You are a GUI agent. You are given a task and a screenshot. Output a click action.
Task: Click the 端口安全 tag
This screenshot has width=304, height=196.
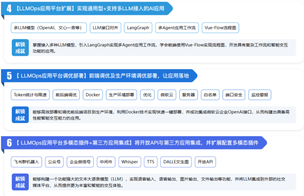(x=234, y=95)
